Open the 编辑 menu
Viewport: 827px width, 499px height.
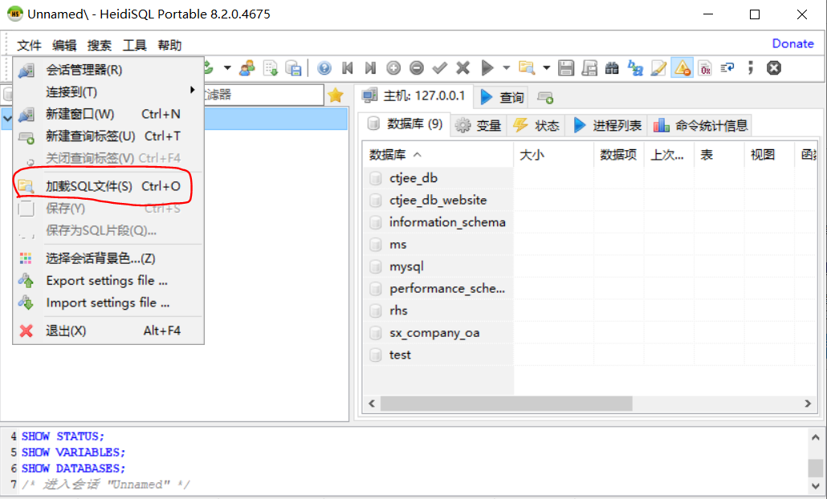coord(64,45)
